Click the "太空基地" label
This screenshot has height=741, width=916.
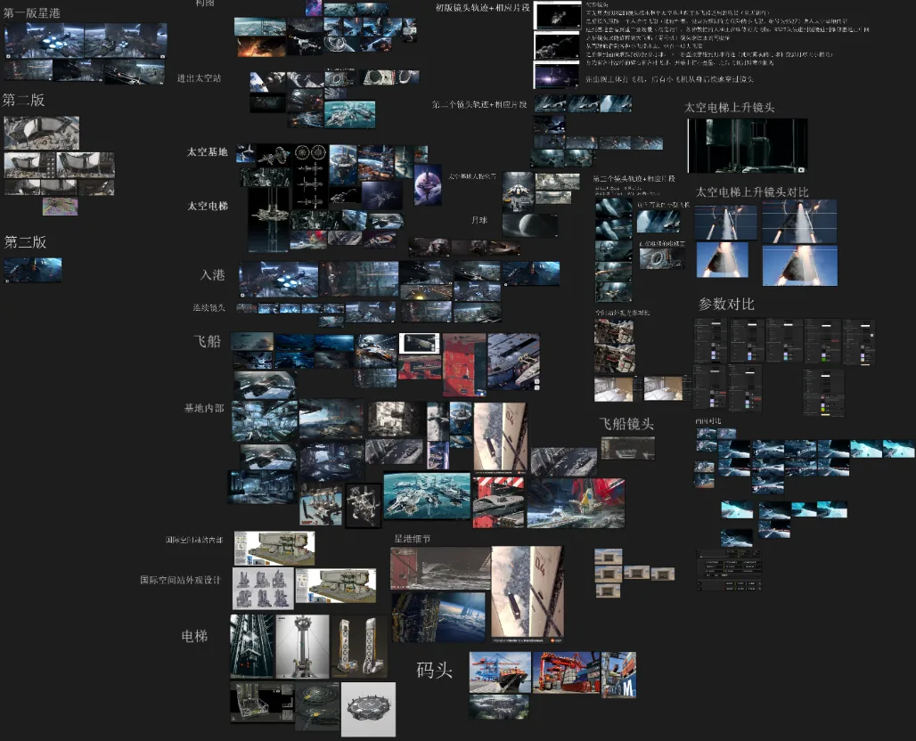[207, 151]
